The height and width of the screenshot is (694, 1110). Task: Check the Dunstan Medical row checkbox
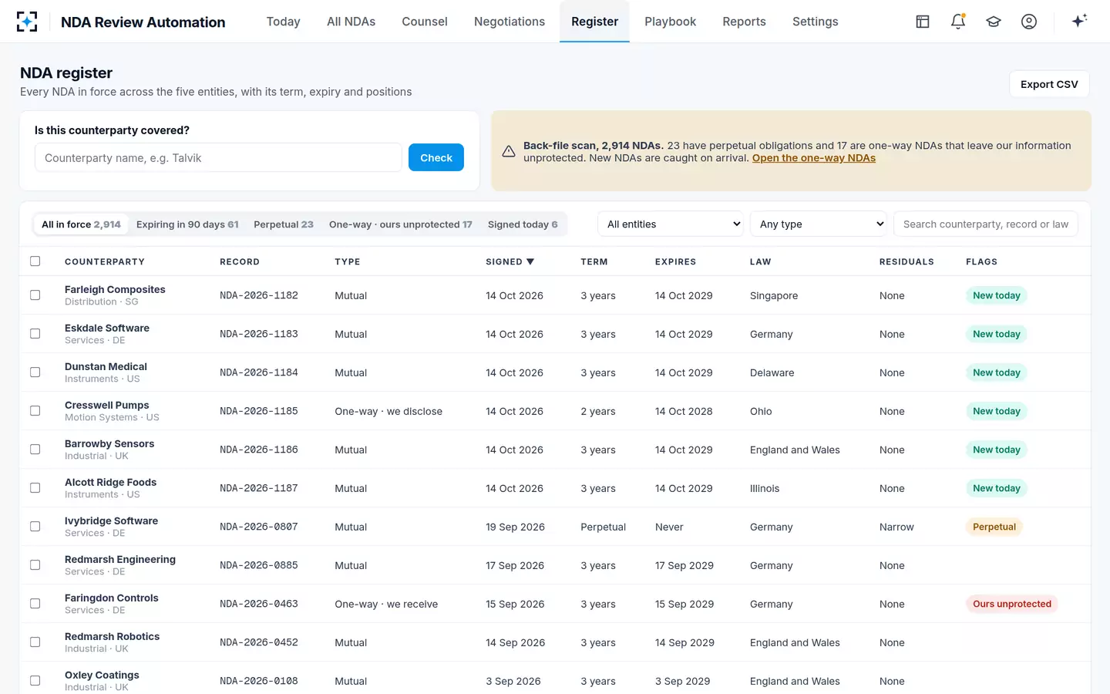point(35,372)
